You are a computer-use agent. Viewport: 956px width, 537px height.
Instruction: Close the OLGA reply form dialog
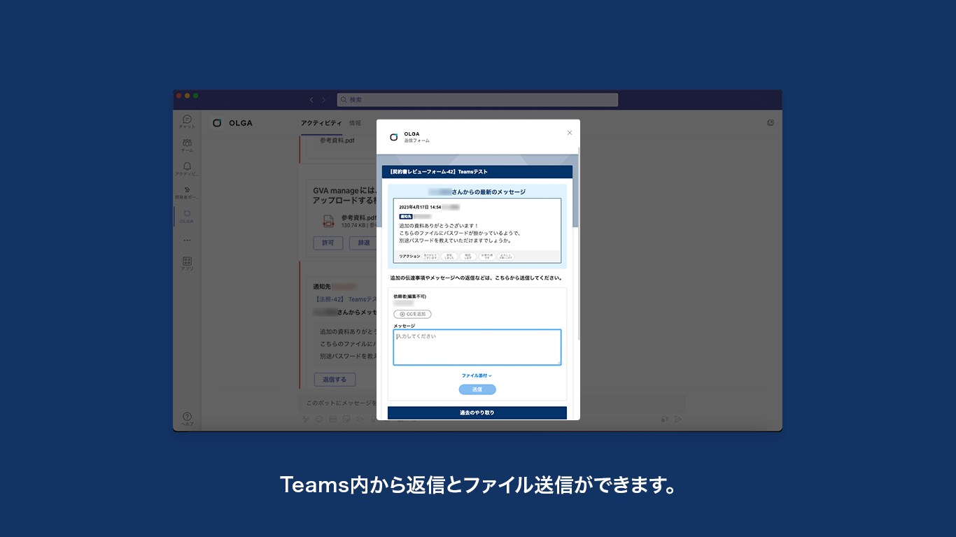coord(570,133)
